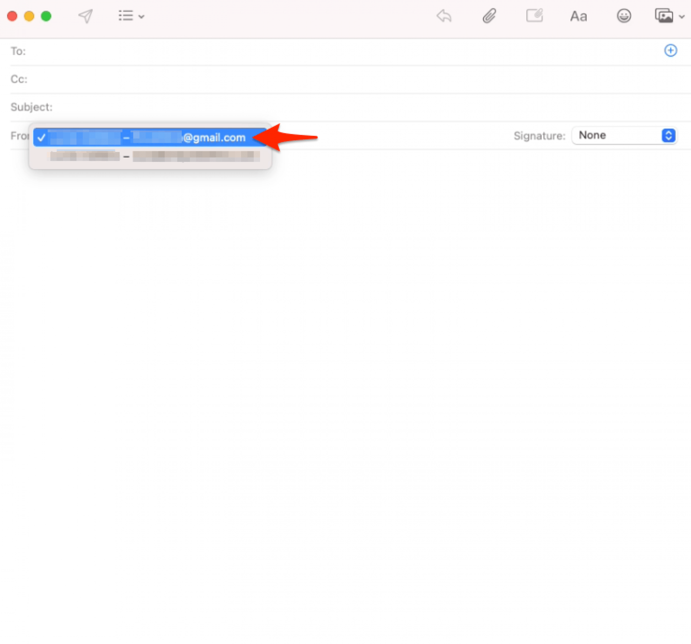This screenshot has width=691, height=644.
Task: Click the markup compose icon
Action: (534, 16)
